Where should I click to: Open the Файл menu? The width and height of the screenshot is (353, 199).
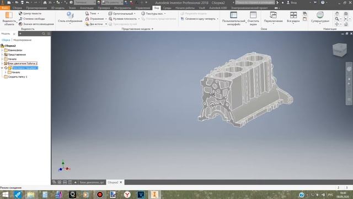[x=5, y=8]
